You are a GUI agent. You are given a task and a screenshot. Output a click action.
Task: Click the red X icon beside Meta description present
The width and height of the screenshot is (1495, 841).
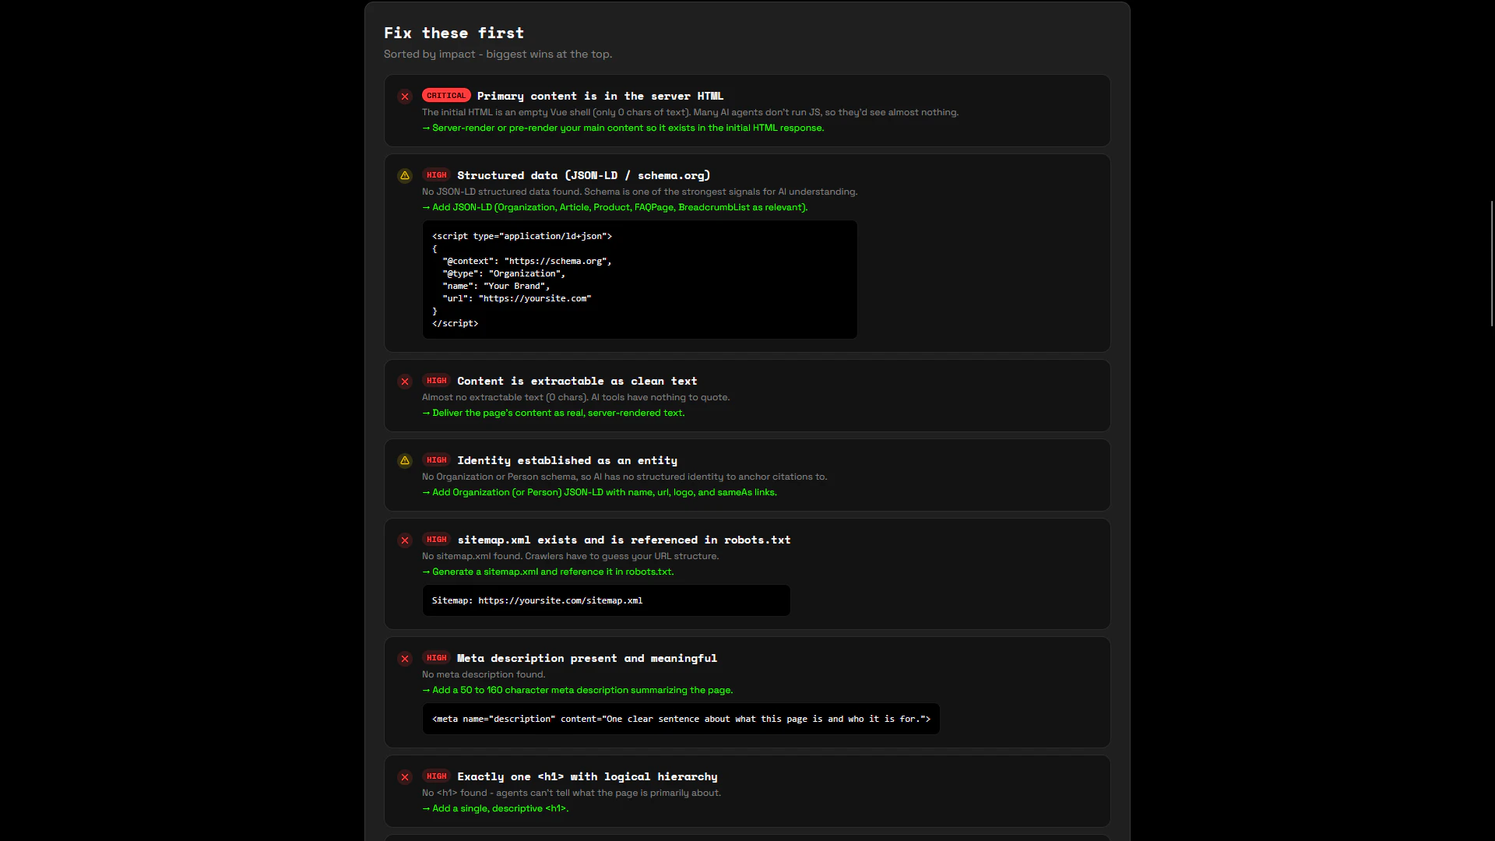coord(405,659)
